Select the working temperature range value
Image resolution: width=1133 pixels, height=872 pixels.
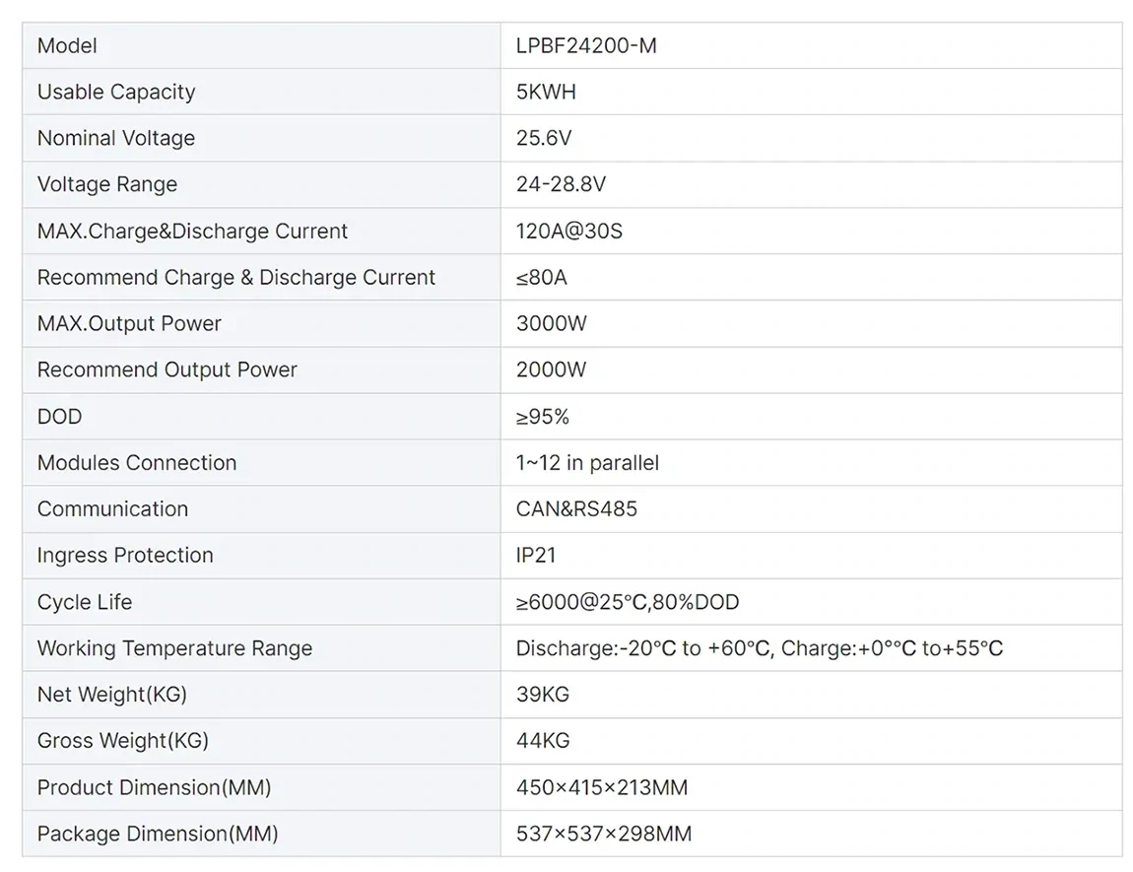point(760,648)
